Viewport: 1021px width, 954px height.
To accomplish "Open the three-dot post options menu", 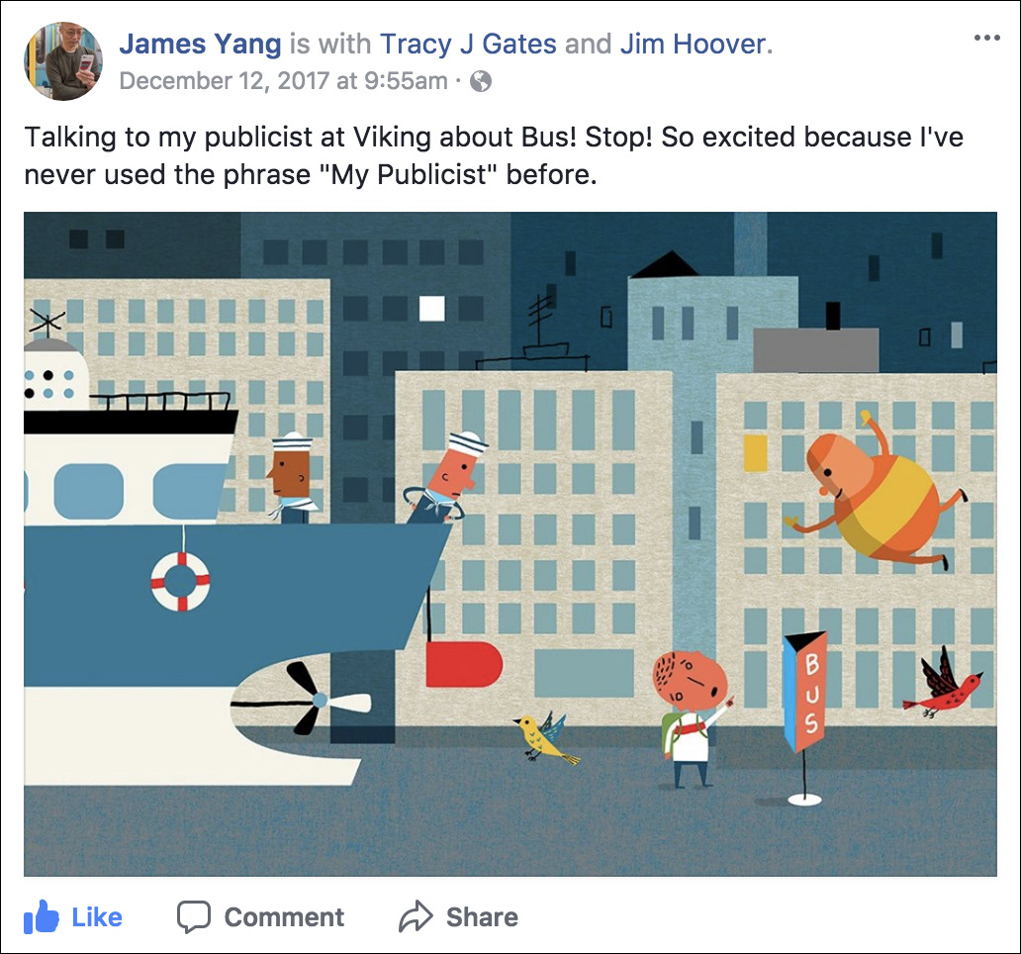I will tap(986, 38).
